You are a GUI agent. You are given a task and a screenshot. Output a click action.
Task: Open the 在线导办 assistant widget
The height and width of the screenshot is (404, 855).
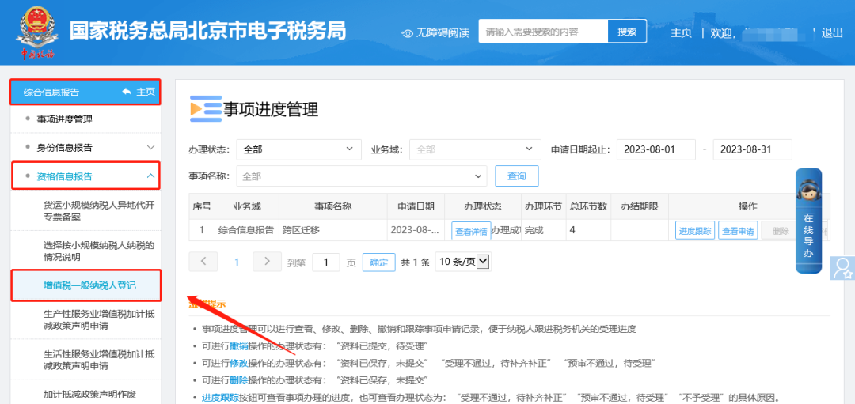(x=808, y=220)
